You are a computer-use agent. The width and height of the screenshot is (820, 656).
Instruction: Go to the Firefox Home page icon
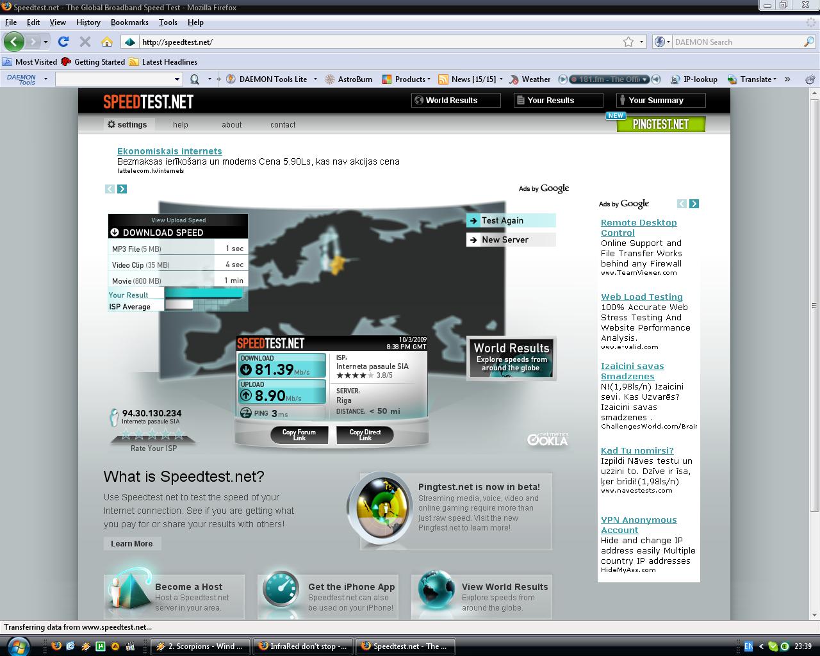coord(107,42)
